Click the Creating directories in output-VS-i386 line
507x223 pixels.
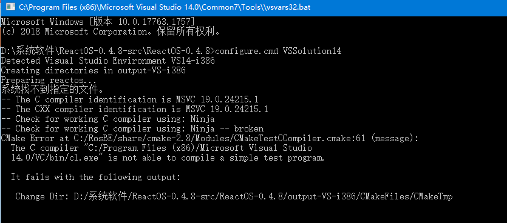pyautogui.click(x=93, y=70)
